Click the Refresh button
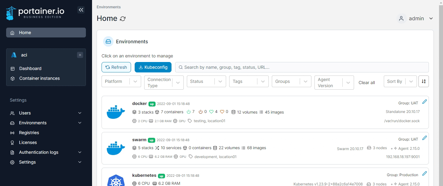The width and height of the screenshot is (443, 186). (116, 67)
